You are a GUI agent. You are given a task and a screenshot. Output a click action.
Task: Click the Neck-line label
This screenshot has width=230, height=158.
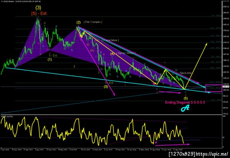click(x=186, y=73)
